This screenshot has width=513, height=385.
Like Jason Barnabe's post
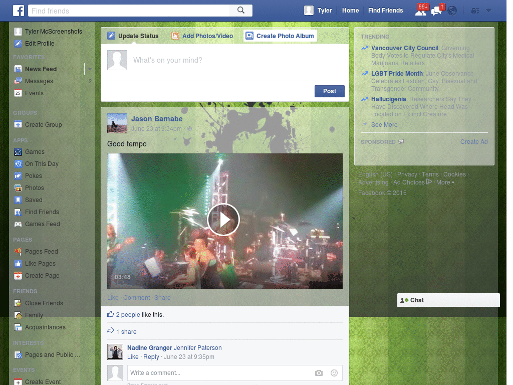[113, 298]
